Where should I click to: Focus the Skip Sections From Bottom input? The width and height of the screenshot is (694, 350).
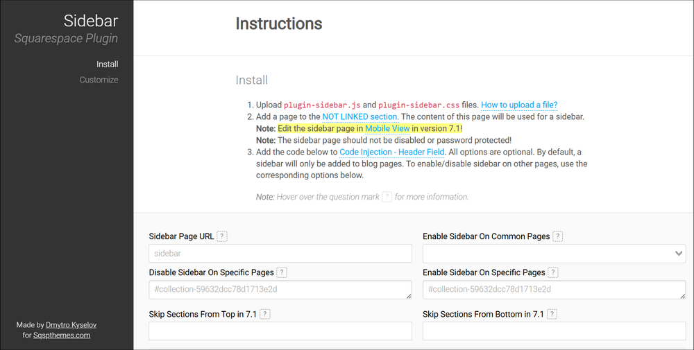pyautogui.click(x=554, y=331)
